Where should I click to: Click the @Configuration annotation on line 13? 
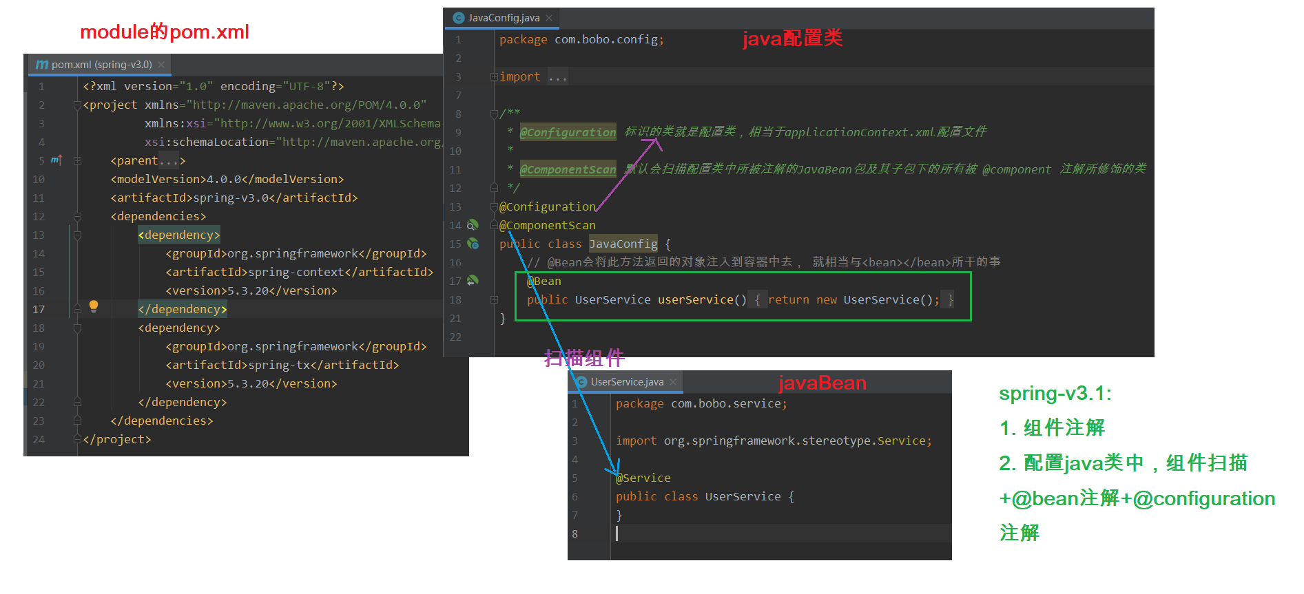pos(548,206)
